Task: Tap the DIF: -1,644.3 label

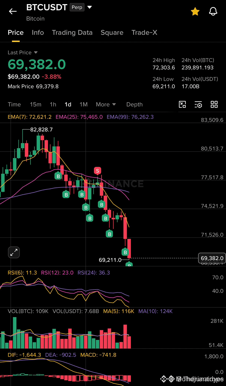Action: pyautogui.click(x=25, y=355)
